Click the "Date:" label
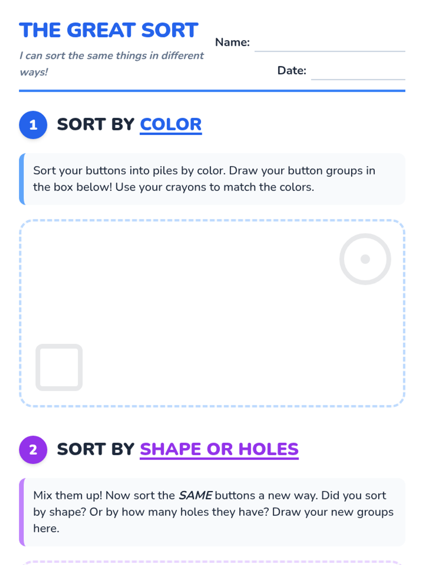This screenshot has height=565, width=424. click(292, 71)
